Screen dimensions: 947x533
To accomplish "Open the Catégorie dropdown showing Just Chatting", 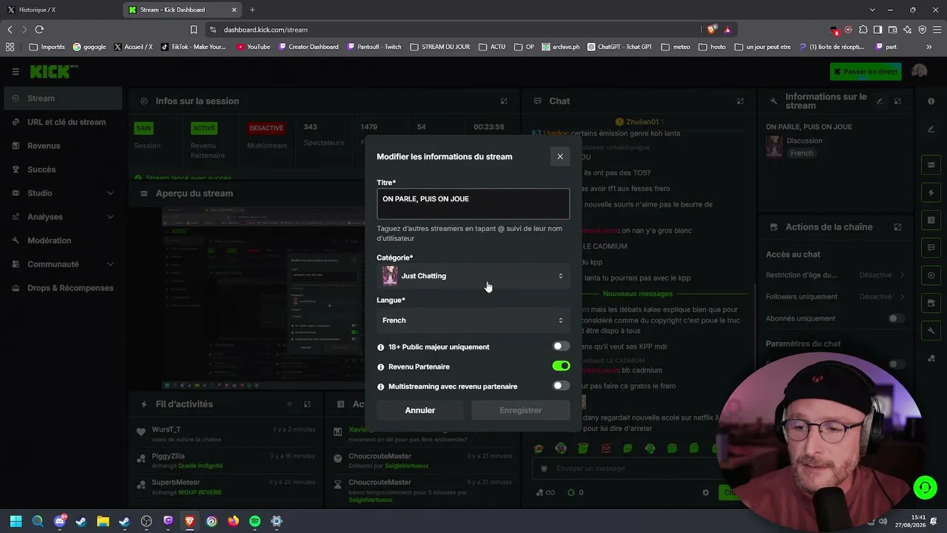I will tap(473, 276).
